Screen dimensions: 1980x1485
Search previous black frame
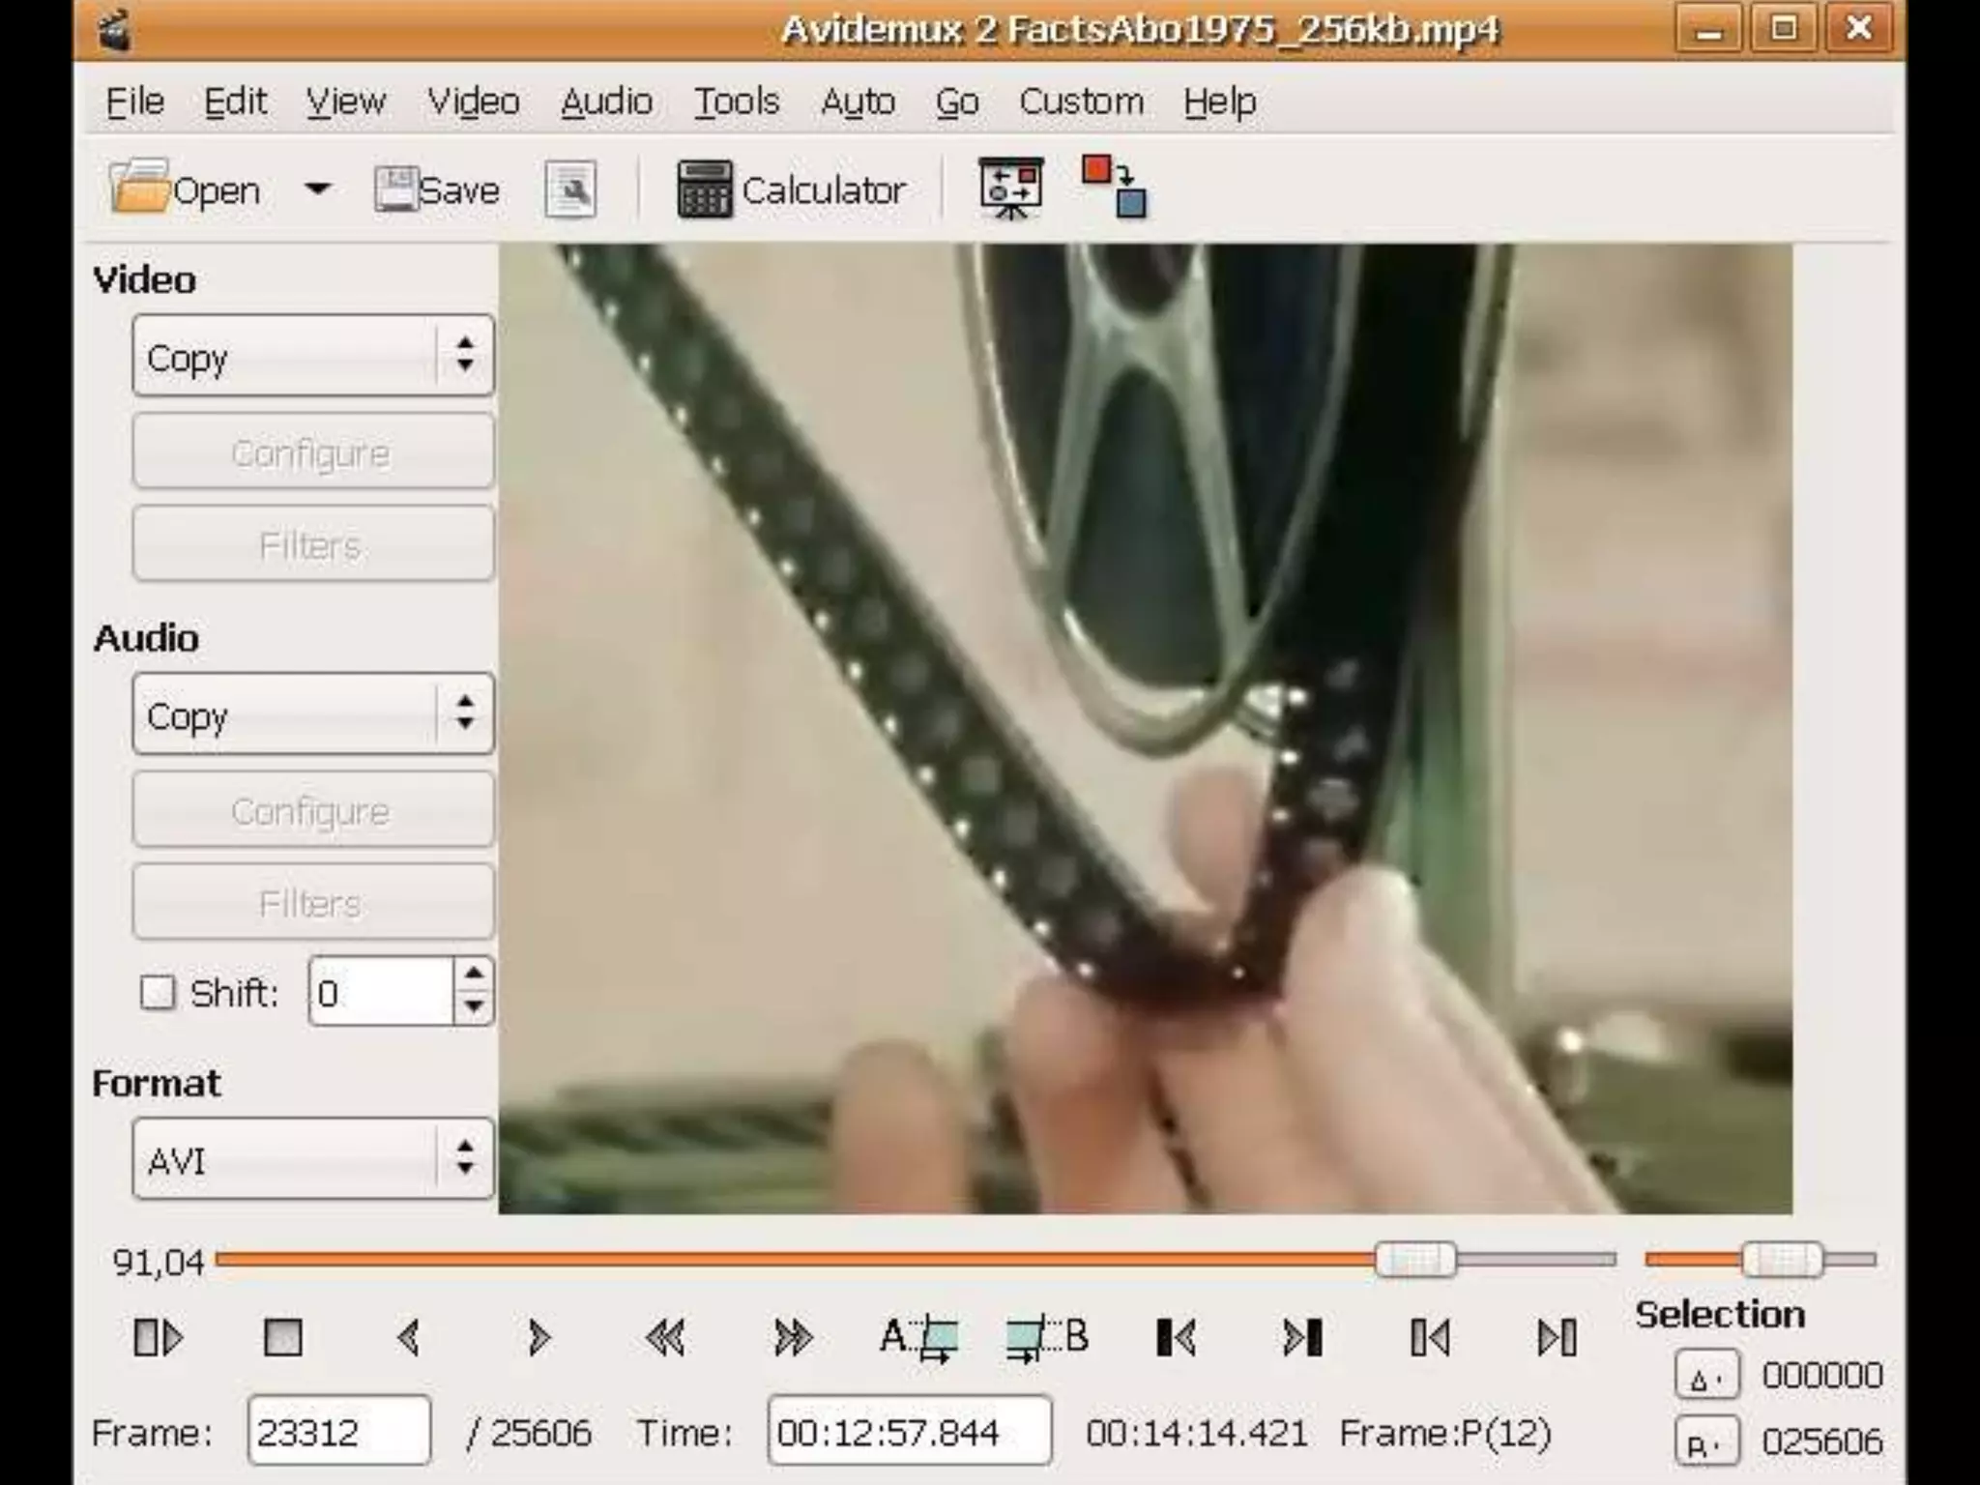pos(1176,1338)
